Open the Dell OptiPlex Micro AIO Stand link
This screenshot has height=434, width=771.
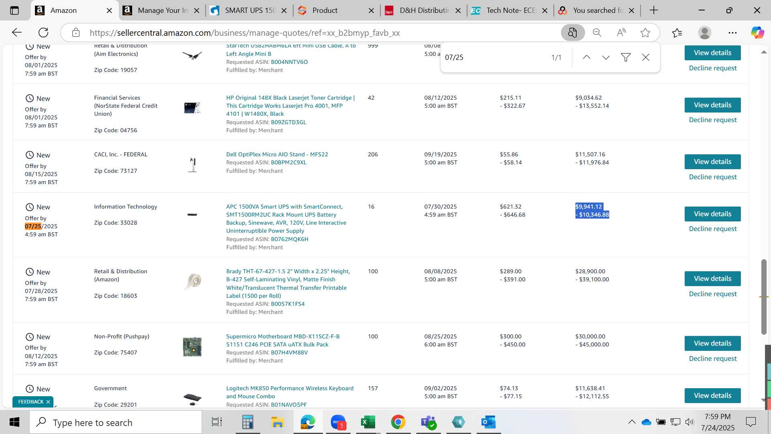coord(277,155)
